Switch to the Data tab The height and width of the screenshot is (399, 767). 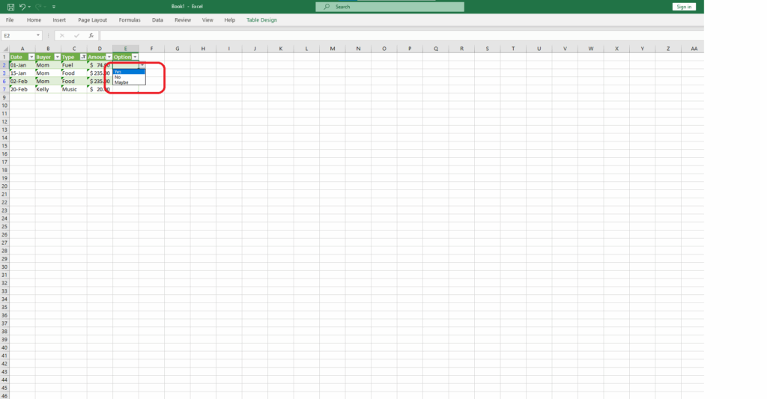(x=157, y=20)
